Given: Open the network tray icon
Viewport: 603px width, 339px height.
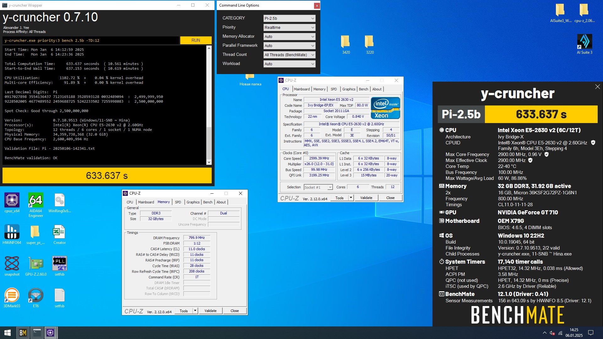Looking at the screenshot, I should pyautogui.click(x=561, y=333).
